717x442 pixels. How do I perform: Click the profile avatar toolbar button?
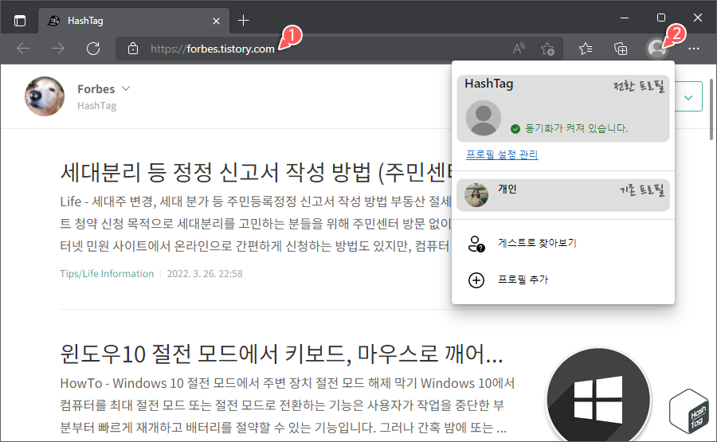tap(657, 49)
